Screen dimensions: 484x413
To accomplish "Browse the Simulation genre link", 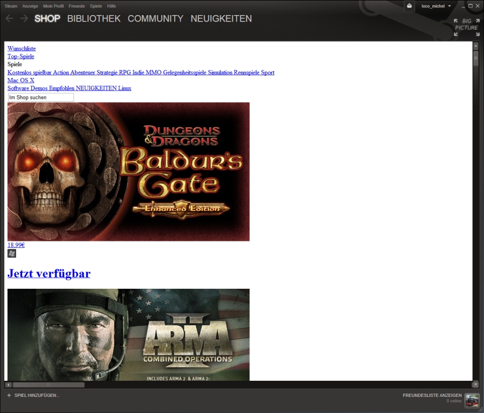I will click(220, 73).
